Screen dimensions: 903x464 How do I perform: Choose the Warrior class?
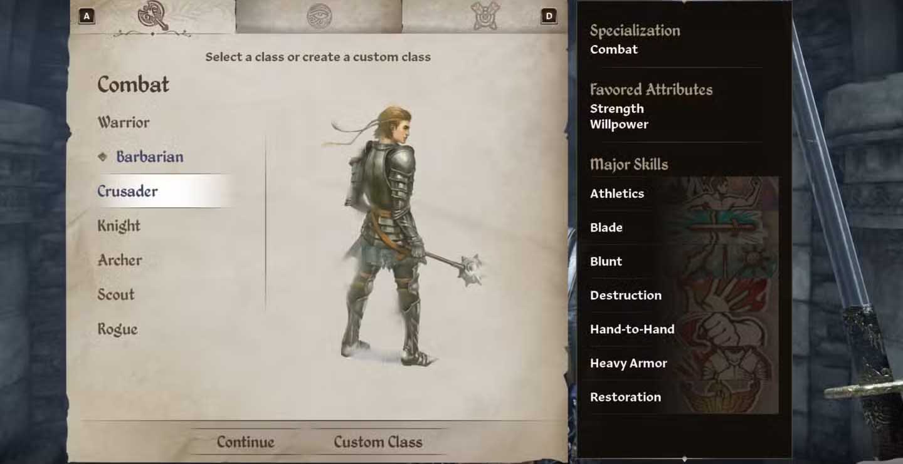click(124, 123)
